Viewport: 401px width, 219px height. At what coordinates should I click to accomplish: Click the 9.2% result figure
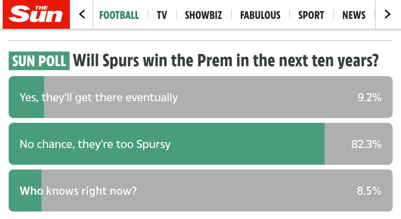coord(370,97)
